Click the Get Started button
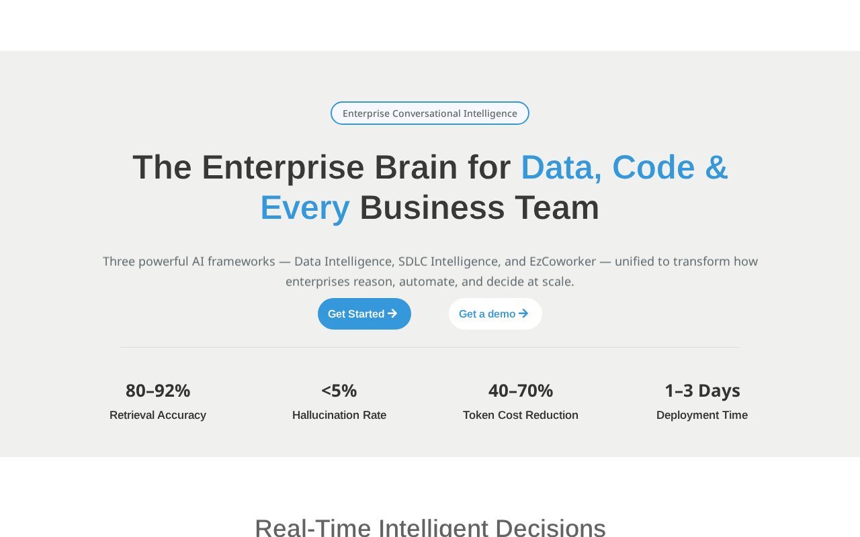The width and height of the screenshot is (860, 537). (x=364, y=313)
